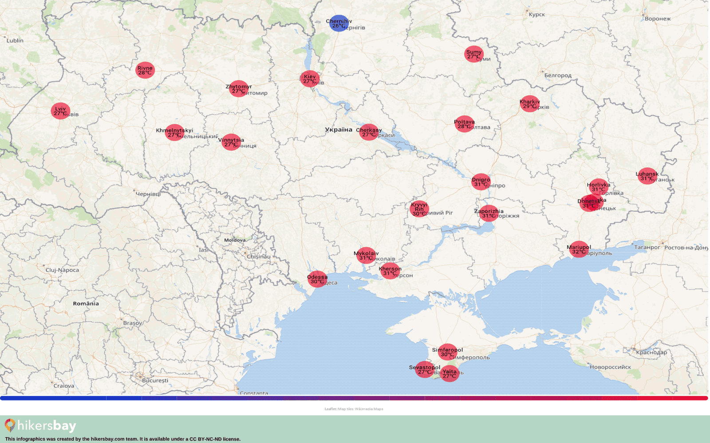Click the Новороссийск city label
This screenshot has width=710, height=443.
610,367
